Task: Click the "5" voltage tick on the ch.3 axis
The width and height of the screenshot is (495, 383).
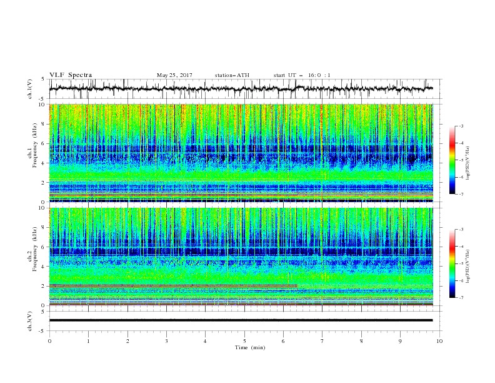Action: click(43, 312)
